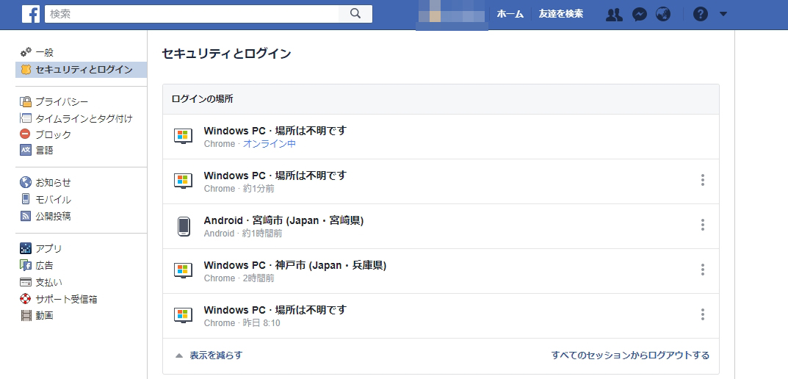This screenshot has height=379, width=788.
Task: Open the account dropdown arrow
Action: [723, 14]
